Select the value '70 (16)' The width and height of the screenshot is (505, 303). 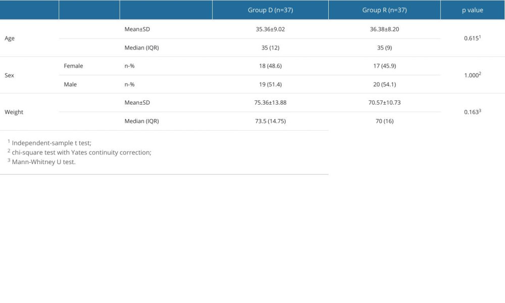click(384, 121)
